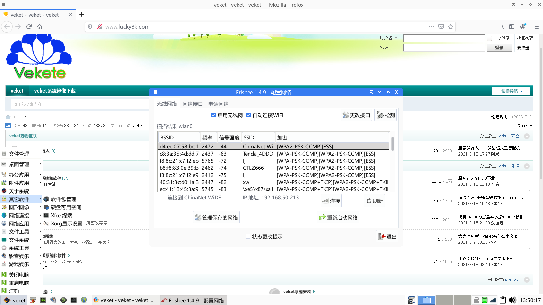
Task: Click 管理保存的网络 button
Action: pyautogui.click(x=217, y=217)
